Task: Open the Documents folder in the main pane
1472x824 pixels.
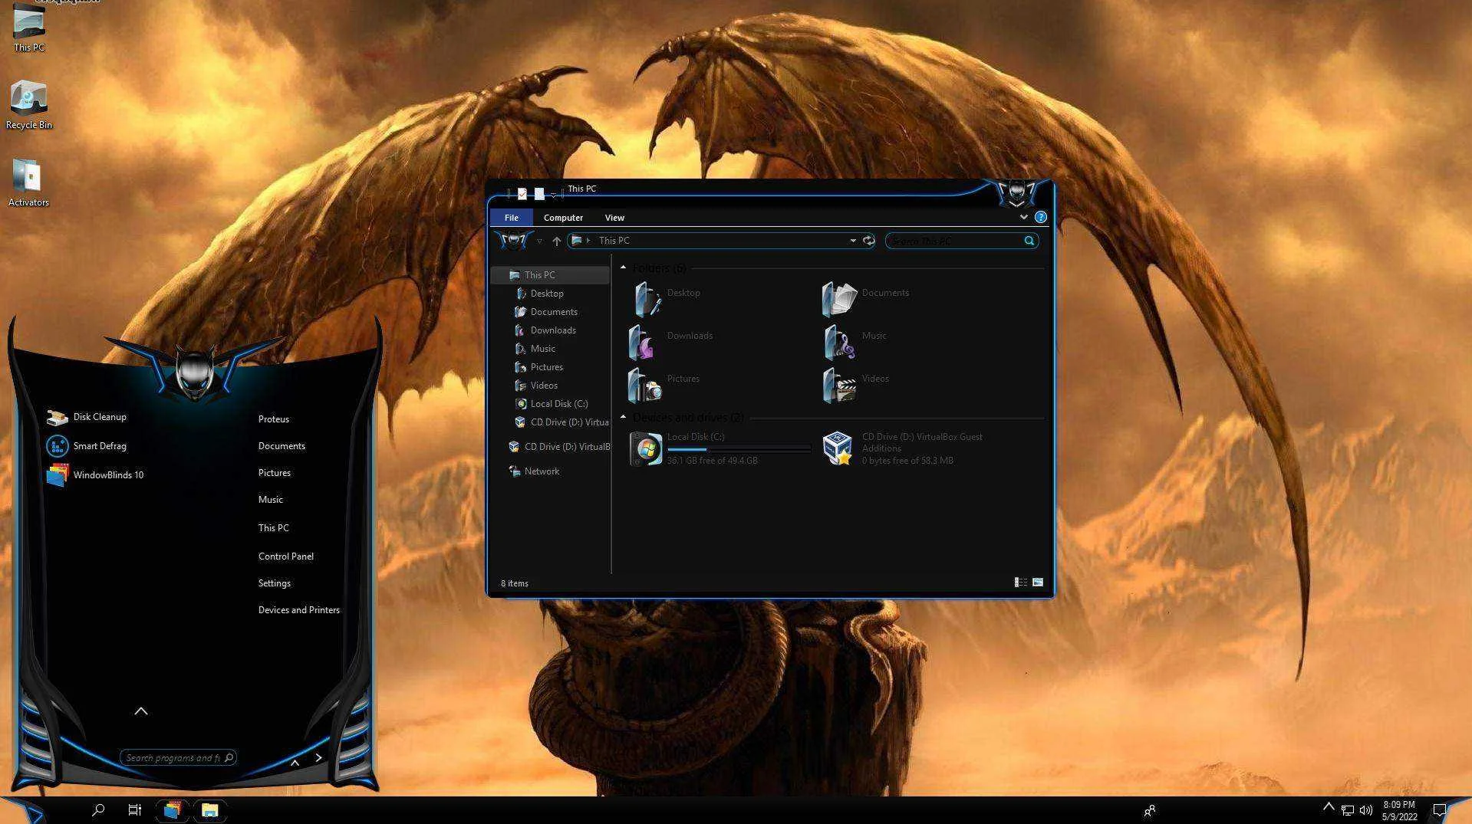Action: click(865, 299)
